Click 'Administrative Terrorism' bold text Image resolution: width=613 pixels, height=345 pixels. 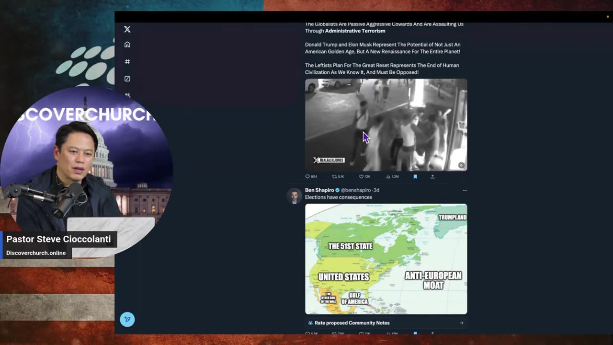point(355,31)
